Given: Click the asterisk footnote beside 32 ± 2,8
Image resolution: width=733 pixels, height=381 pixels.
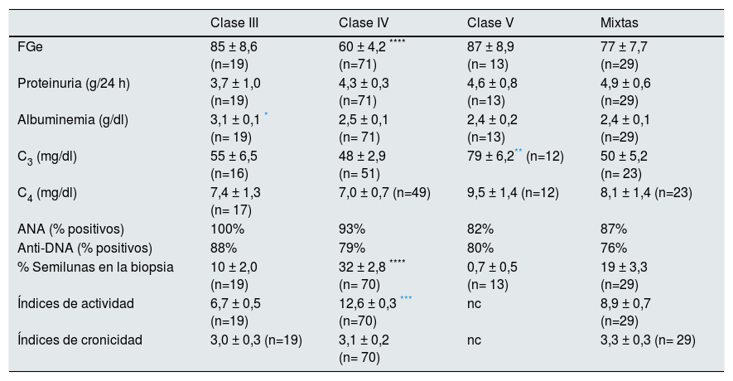Looking at the screenshot, I should pyautogui.click(x=397, y=262).
